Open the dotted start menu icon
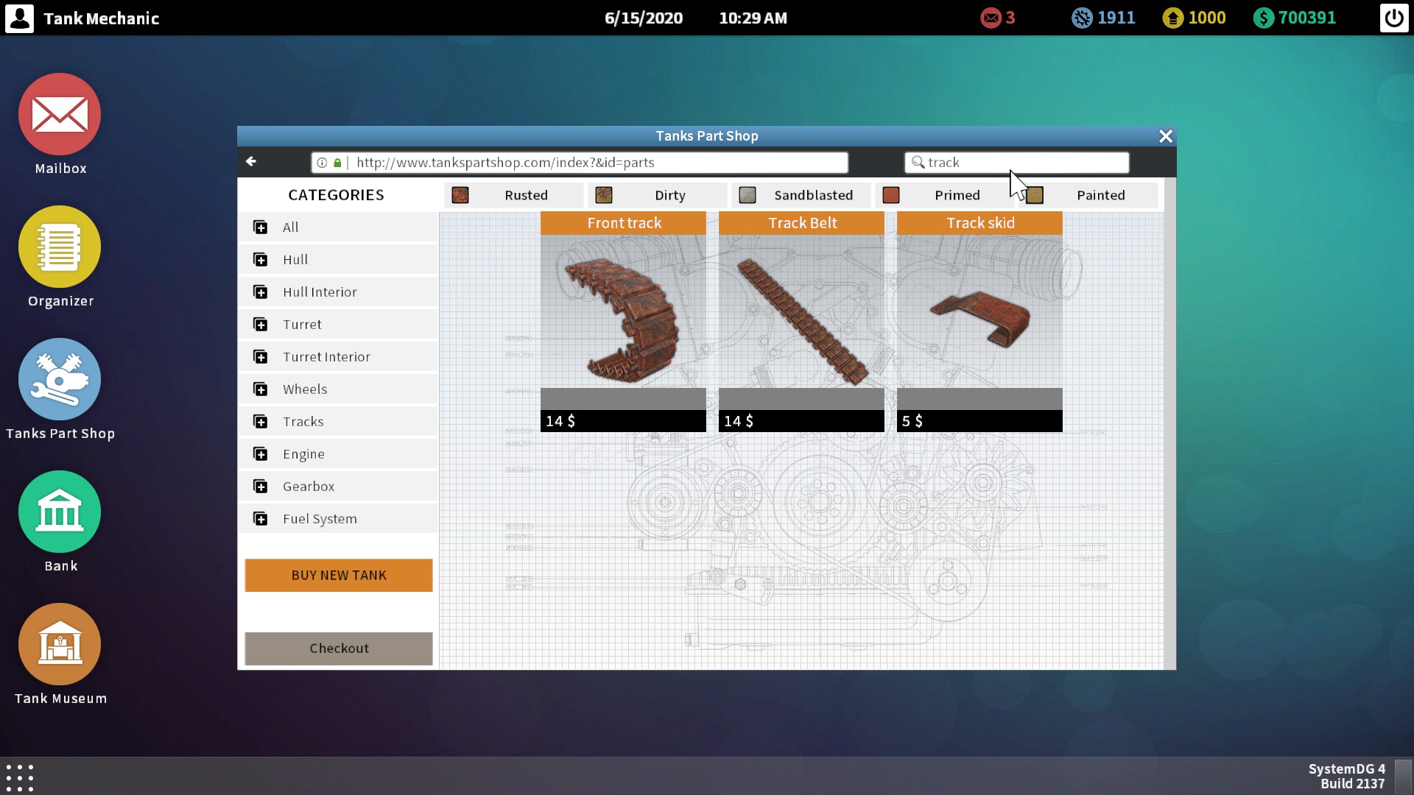 [20, 777]
